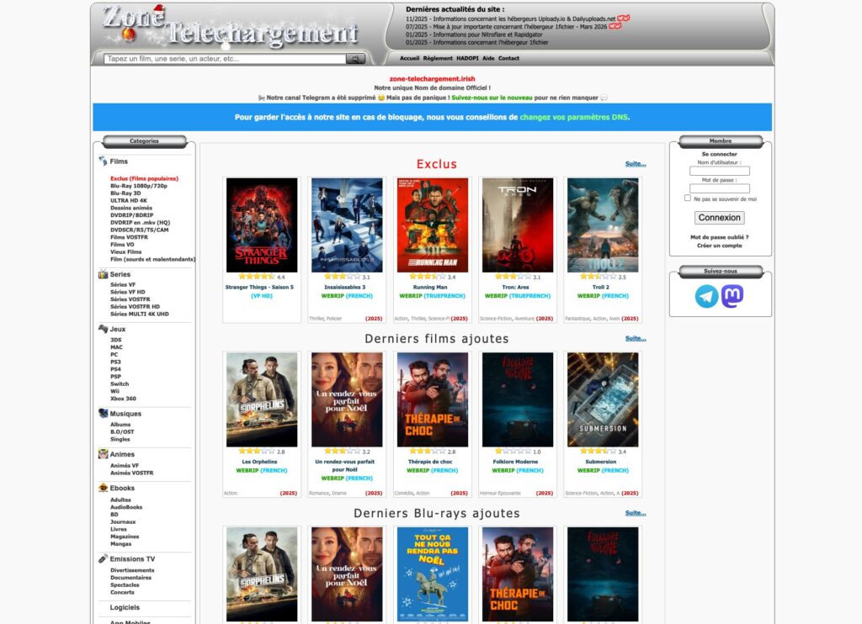Click 'Créer un compte' link
Viewport: 862px width, 624px height.
click(720, 246)
